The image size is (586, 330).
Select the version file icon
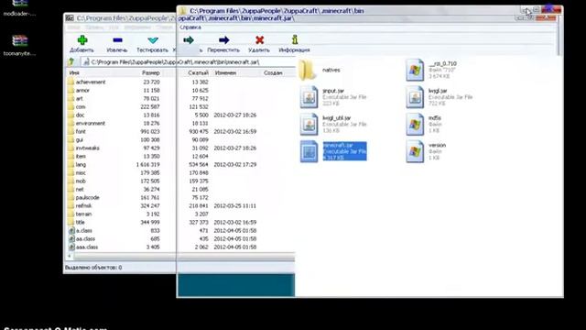pos(415,151)
